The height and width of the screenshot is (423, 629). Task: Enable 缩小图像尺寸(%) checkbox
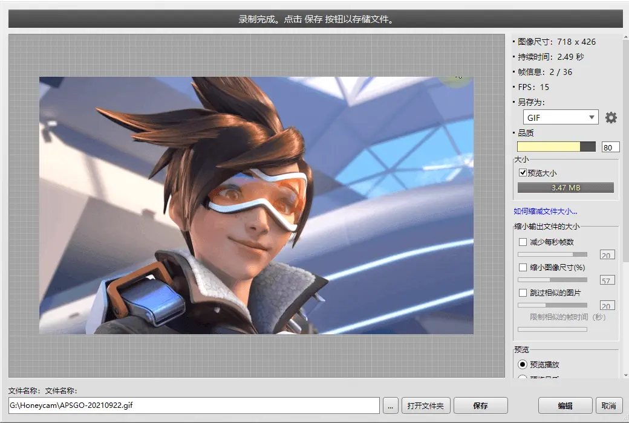pyautogui.click(x=523, y=267)
